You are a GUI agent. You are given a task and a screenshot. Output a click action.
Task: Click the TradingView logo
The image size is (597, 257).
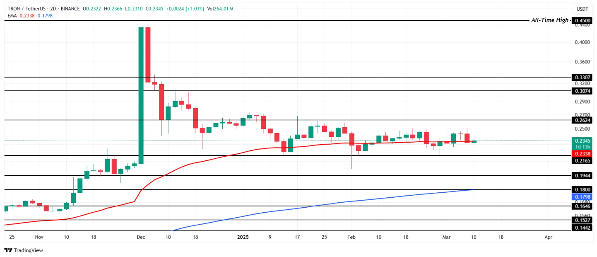(24, 250)
